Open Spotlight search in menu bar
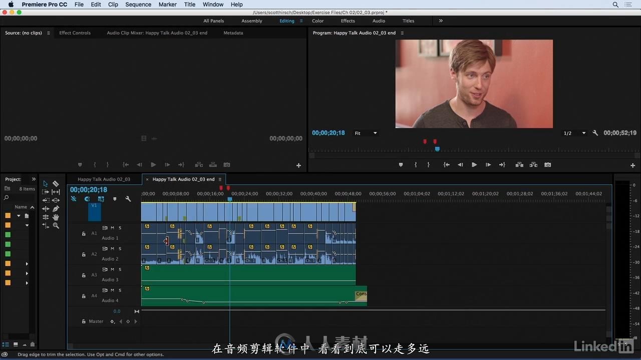The width and height of the screenshot is (641, 360). [615, 4]
